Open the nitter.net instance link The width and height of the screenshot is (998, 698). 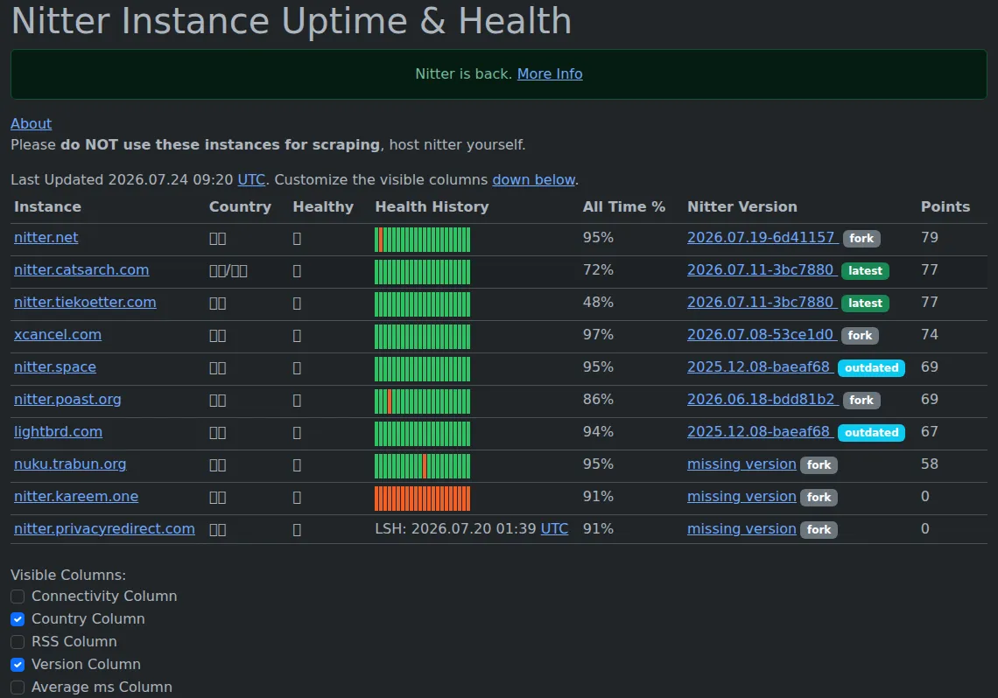[x=46, y=238]
